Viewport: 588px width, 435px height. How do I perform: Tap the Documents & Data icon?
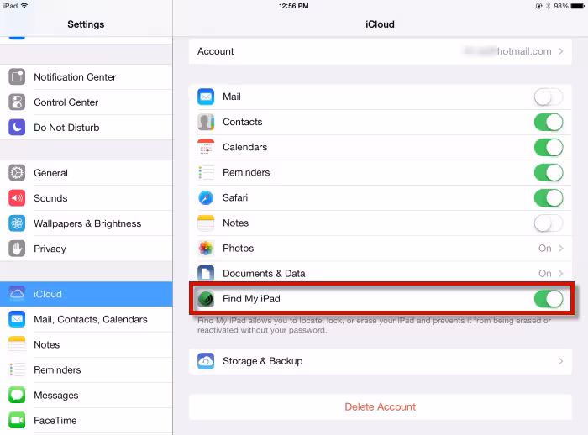(x=206, y=274)
